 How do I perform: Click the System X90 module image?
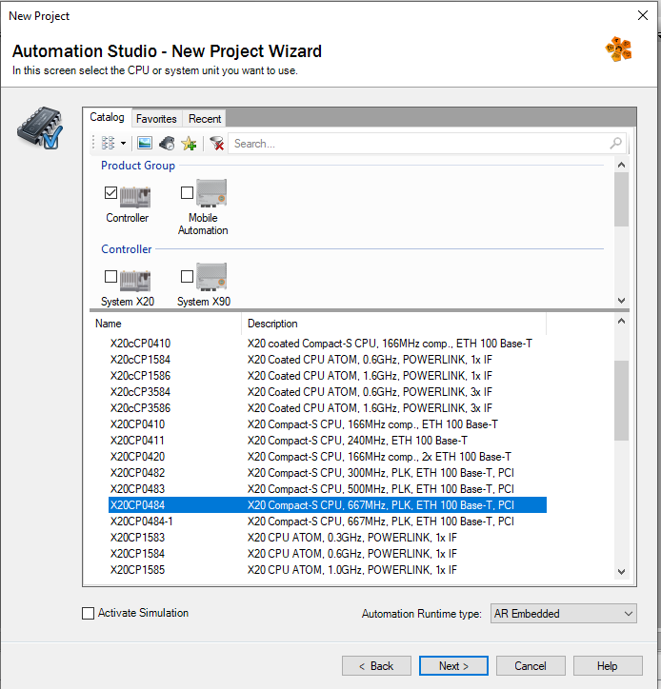point(211,277)
